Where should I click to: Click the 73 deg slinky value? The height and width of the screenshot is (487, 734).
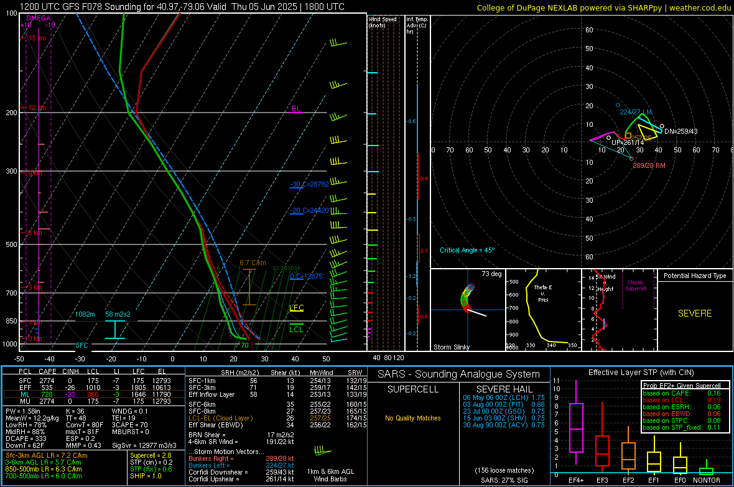491,274
